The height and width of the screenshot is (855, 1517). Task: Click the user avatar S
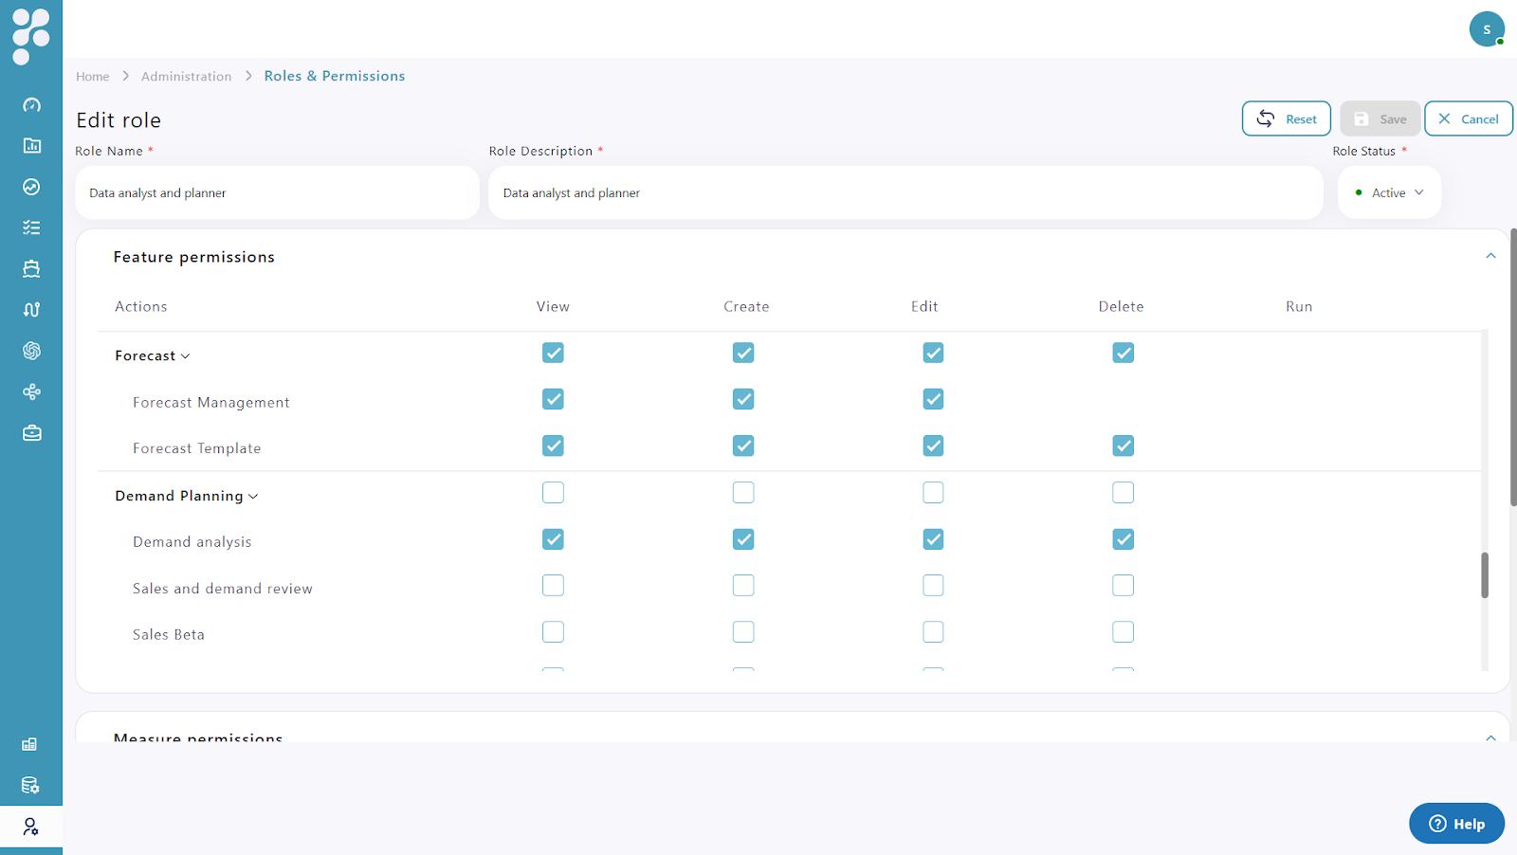tap(1487, 29)
